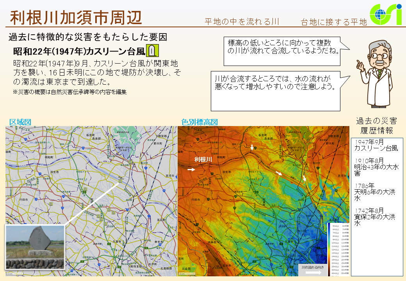Select 1947年9月 カスリーン台風 history entry
The width and height of the screenshot is (406, 281).
(376, 145)
